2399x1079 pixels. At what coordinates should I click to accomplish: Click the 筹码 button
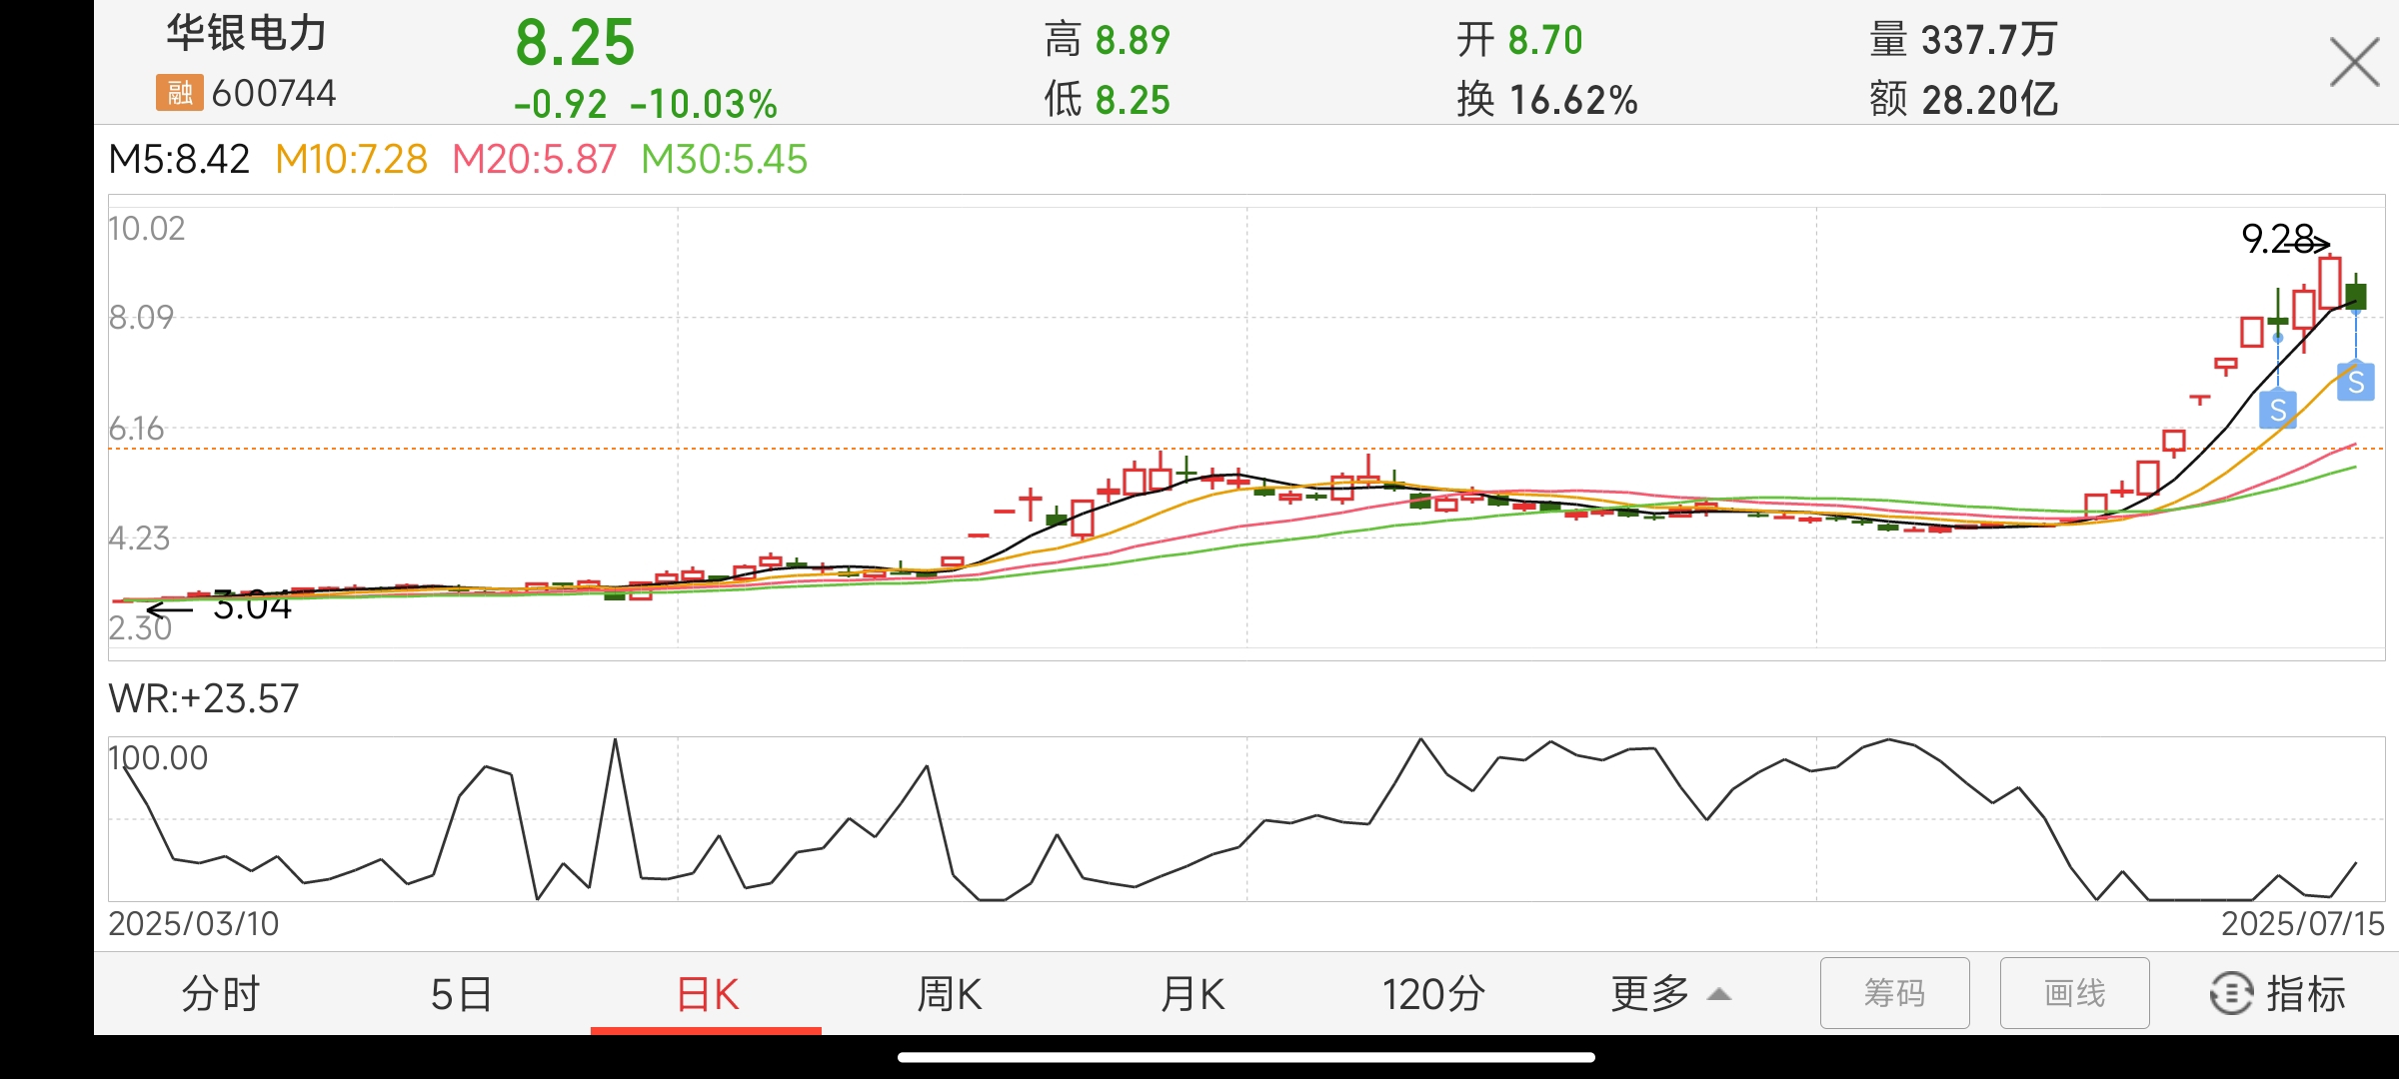(1894, 992)
